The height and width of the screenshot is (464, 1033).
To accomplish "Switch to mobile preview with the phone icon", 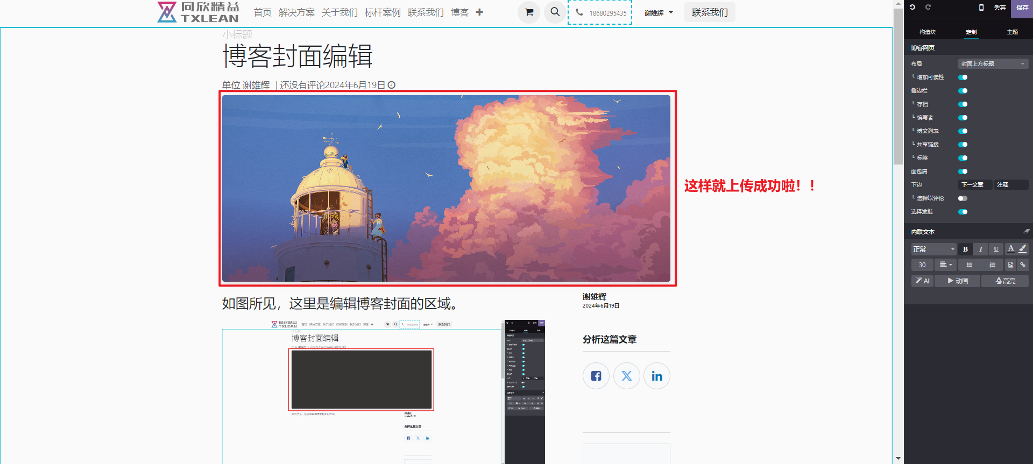I will [981, 8].
